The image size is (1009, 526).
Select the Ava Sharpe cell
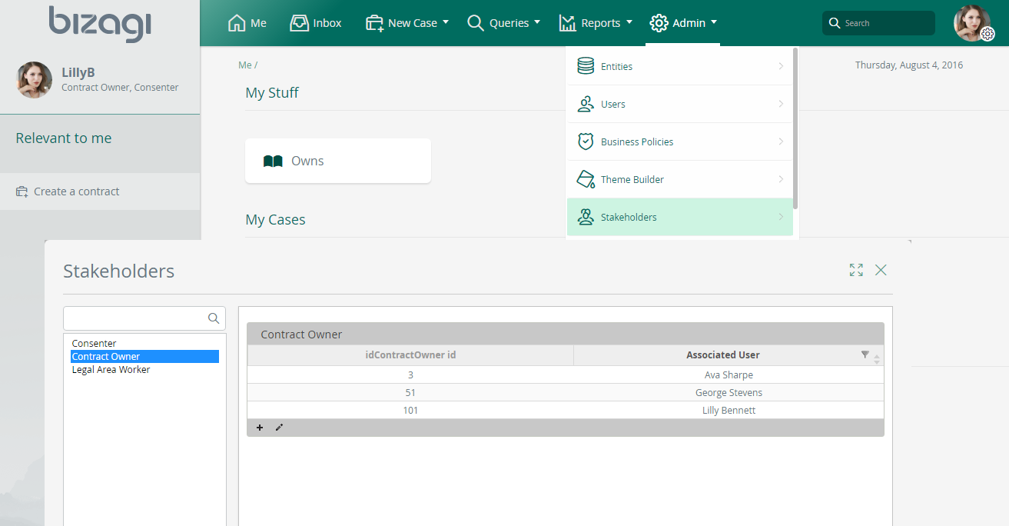point(729,375)
